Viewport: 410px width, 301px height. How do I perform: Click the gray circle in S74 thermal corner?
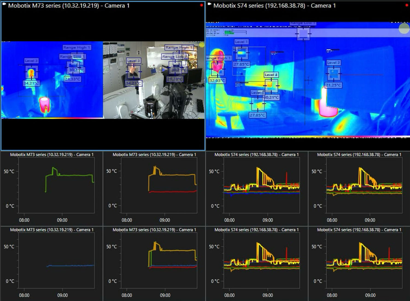[404, 28]
